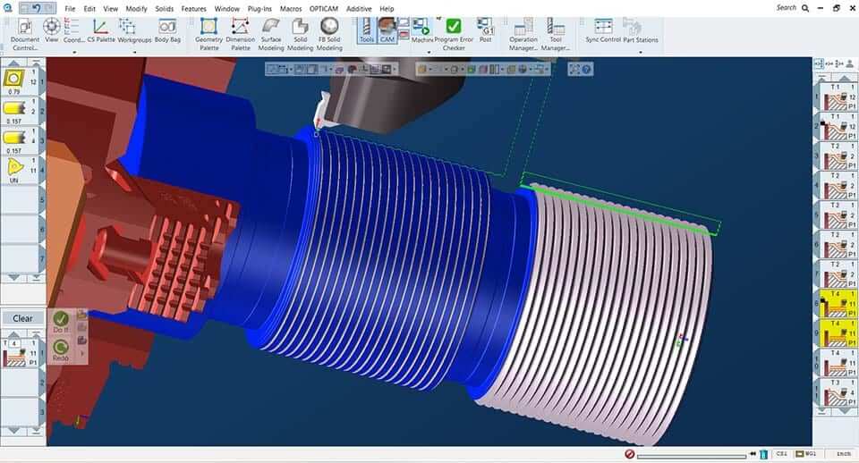Open the CS Palette

(x=100, y=33)
